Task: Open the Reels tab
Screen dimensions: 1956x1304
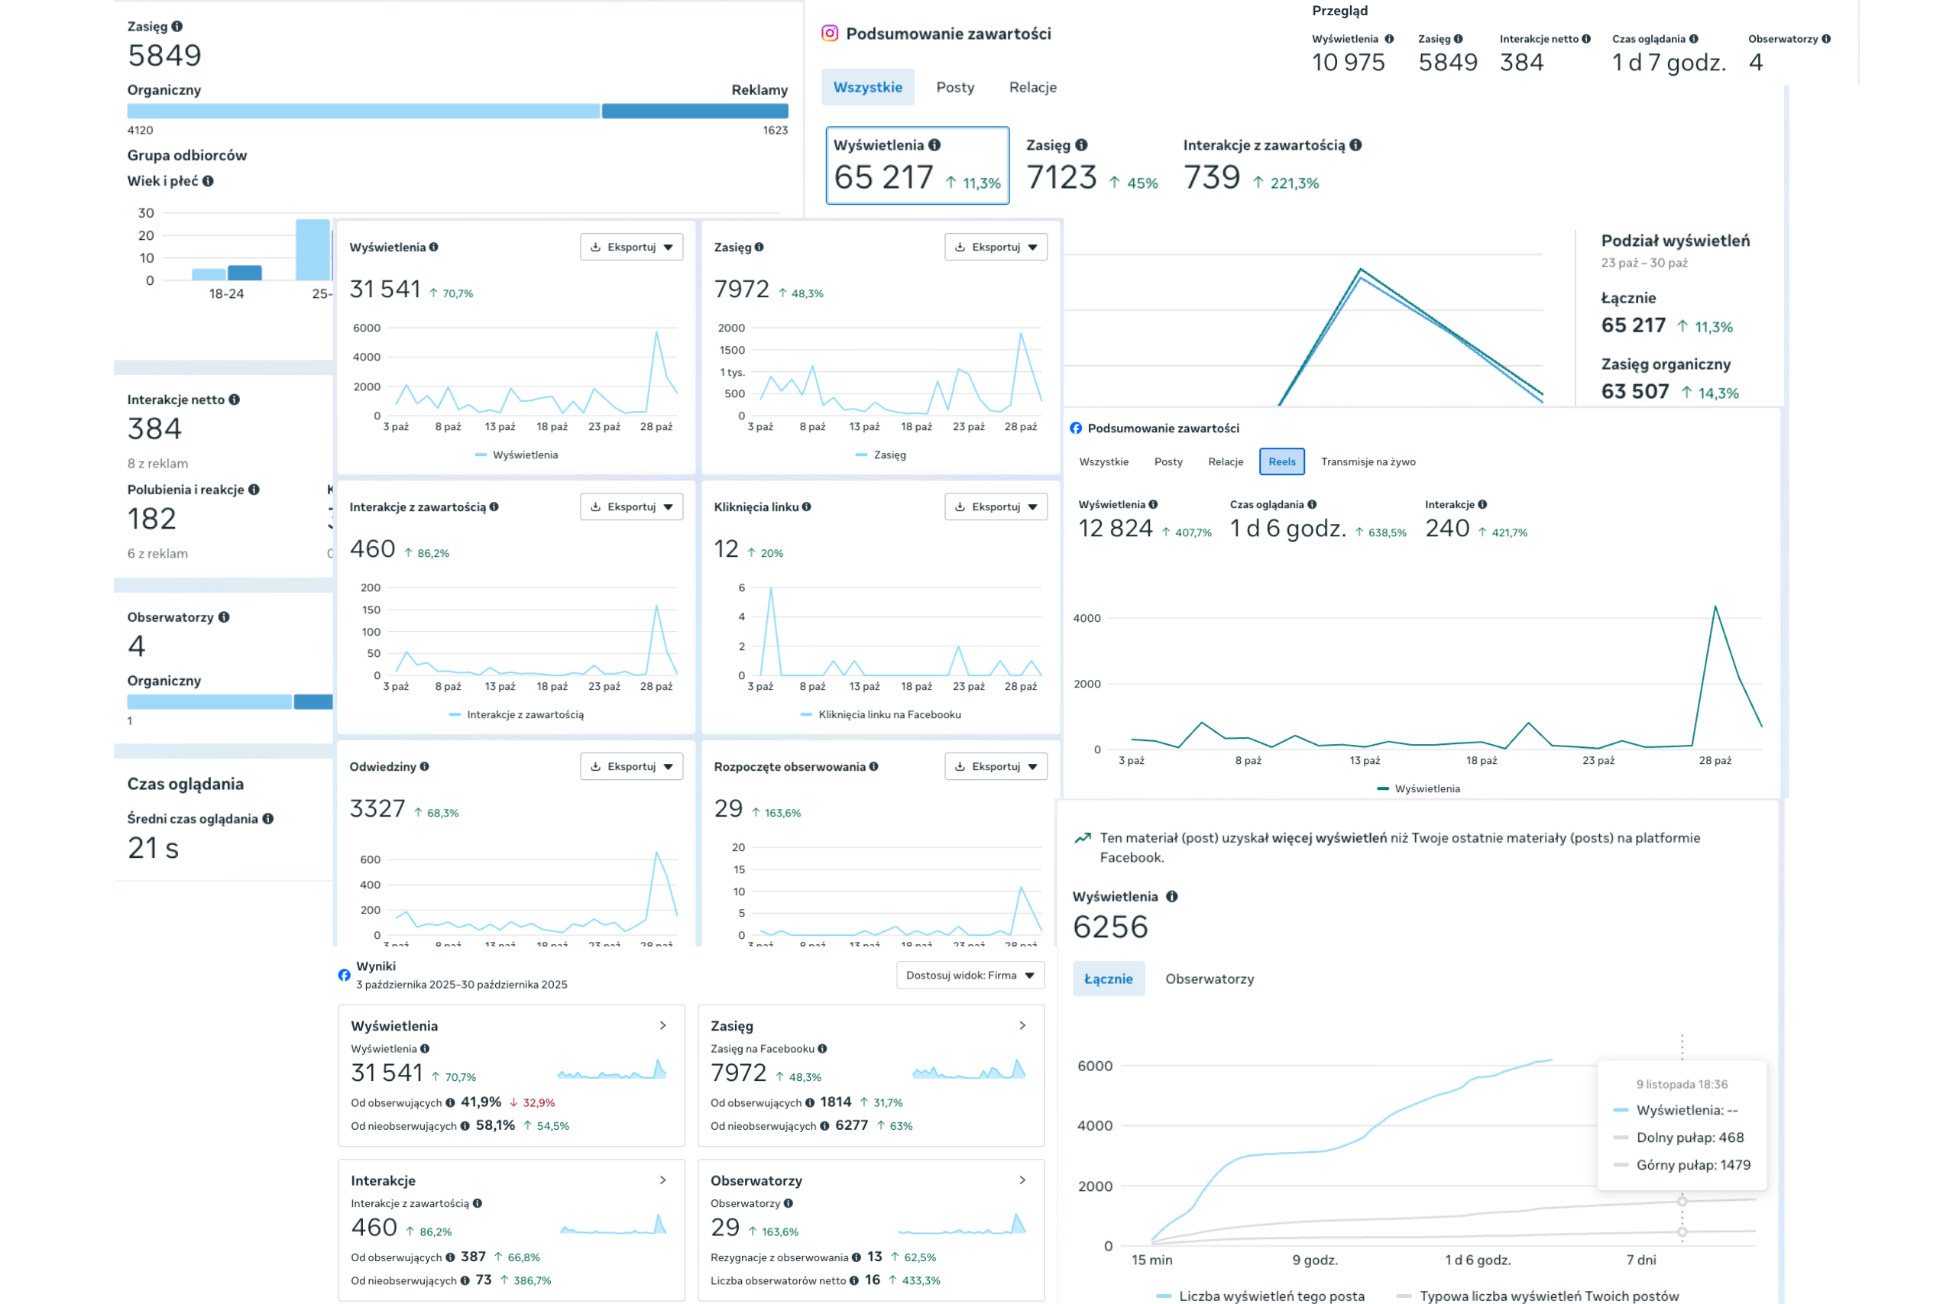Action: (1281, 461)
